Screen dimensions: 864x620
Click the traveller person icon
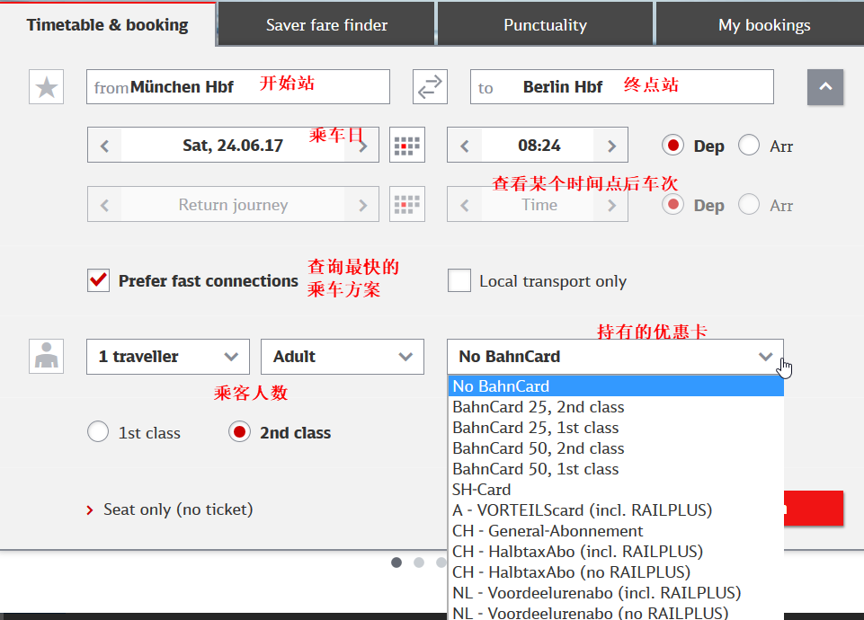46,356
